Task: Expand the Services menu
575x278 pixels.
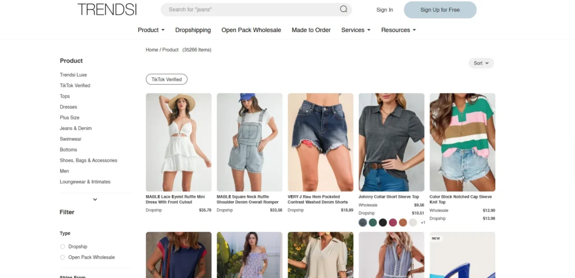Action: 355,30
